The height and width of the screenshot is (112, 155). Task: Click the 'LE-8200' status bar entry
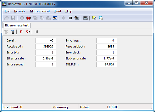113,107
